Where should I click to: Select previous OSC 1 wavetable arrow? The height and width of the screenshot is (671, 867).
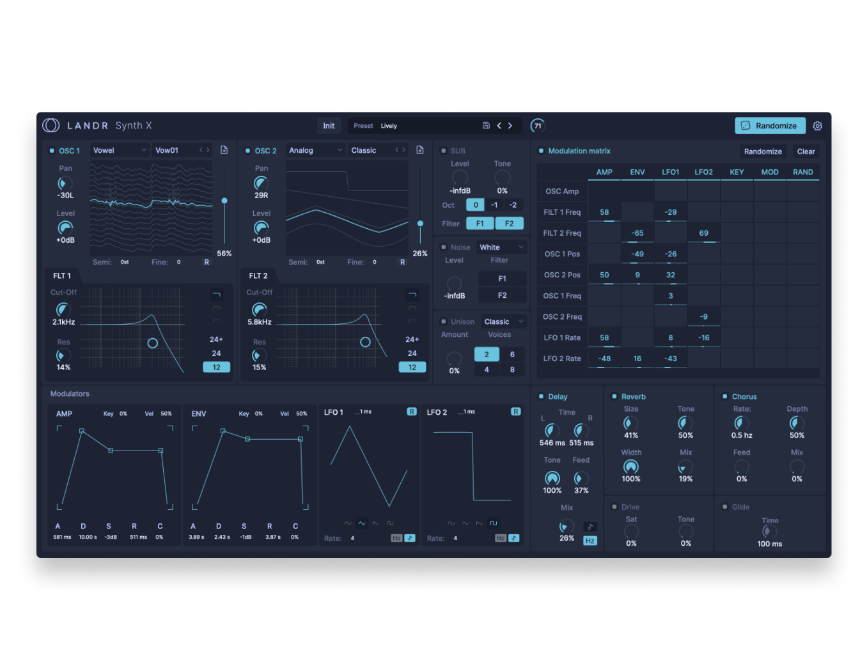click(x=201, y=150)
